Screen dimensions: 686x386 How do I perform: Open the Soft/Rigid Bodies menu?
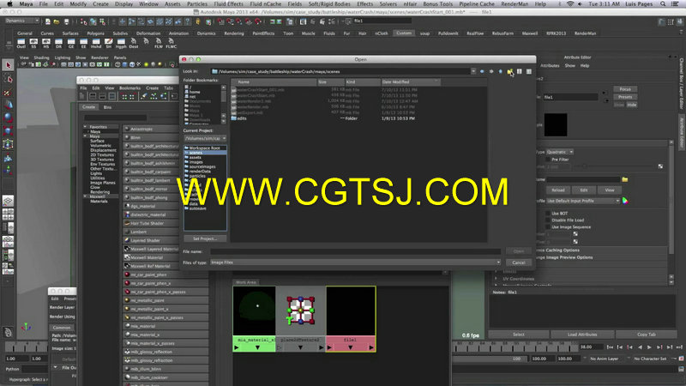point(329,4)
